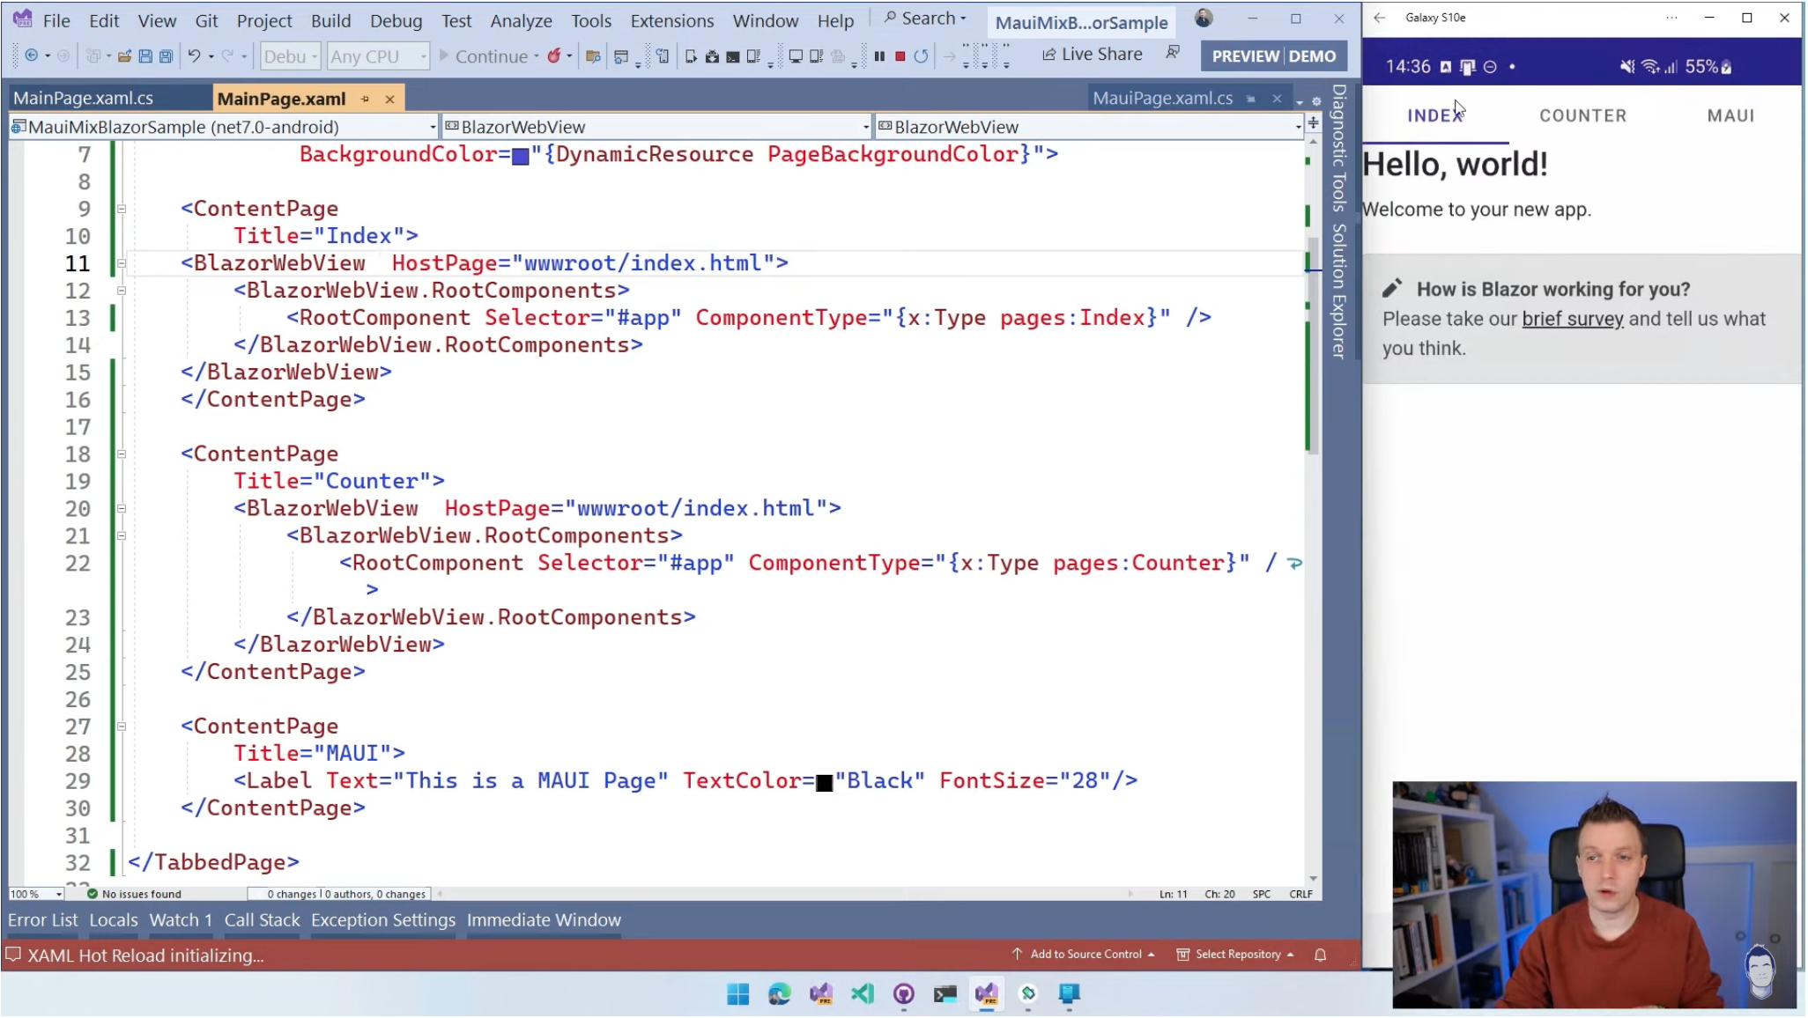Click the Open File folder icon
The width and height of the screenshot is (1808, 1018).
(x=124, y=56)
